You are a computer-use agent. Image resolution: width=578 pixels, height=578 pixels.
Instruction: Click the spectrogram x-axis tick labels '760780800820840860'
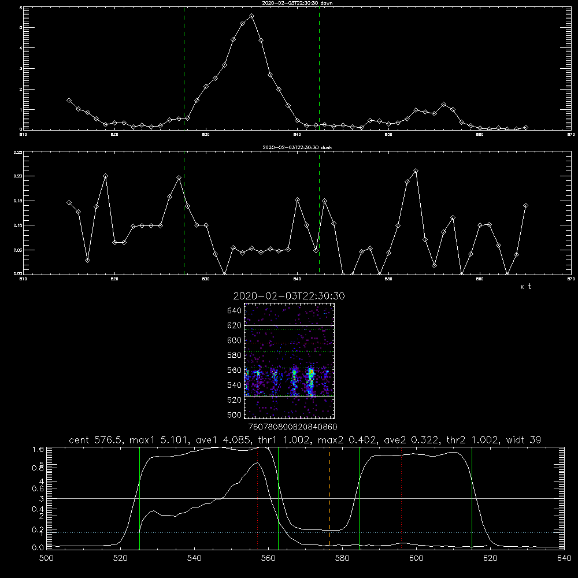coord(292,427)
